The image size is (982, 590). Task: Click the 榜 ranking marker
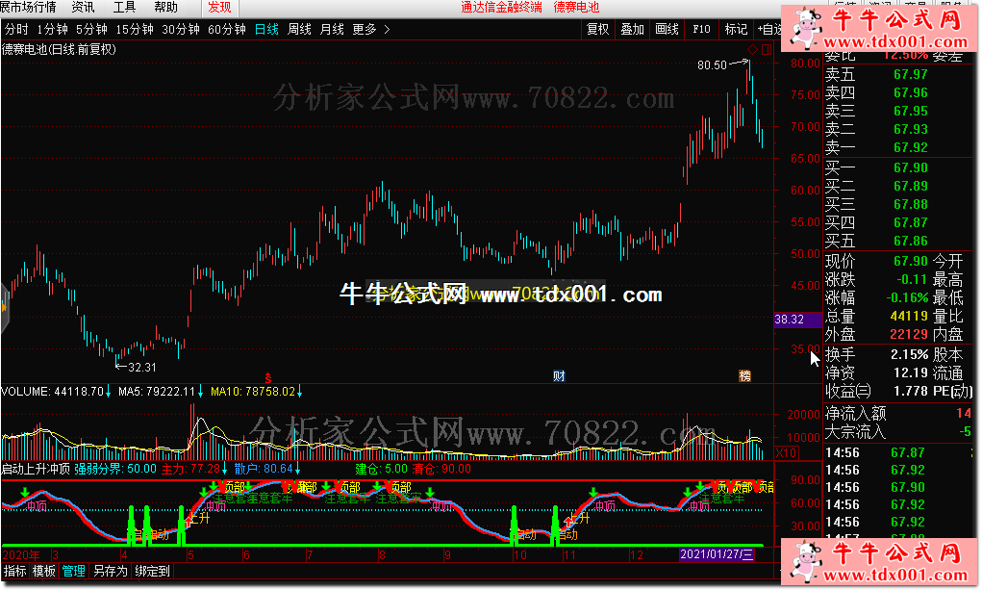click(744, 376)
